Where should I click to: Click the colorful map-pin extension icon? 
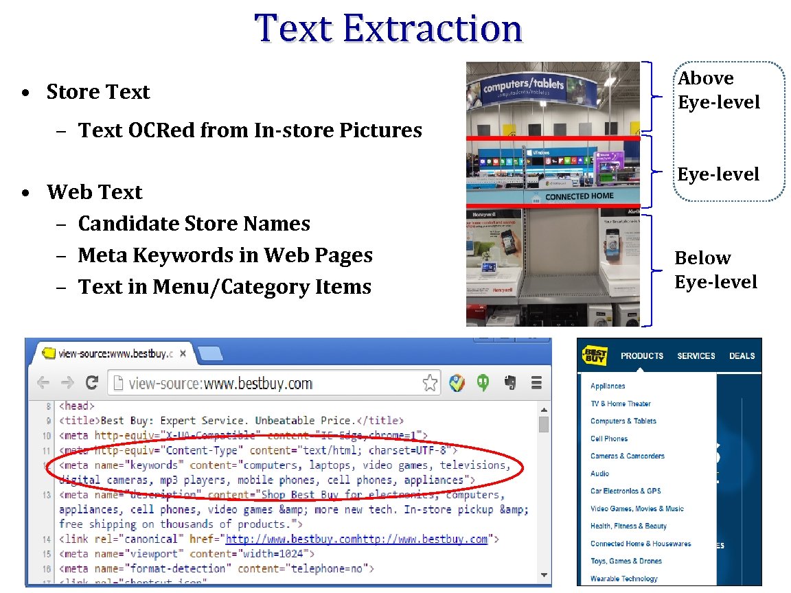point(457,383)
